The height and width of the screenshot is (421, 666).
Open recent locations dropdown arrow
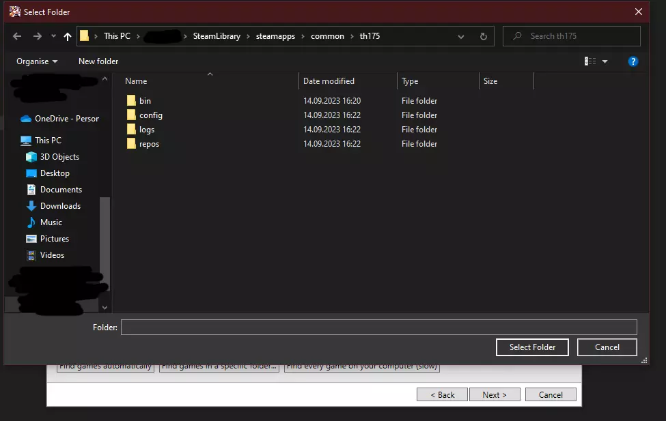[x=53, y=36]
